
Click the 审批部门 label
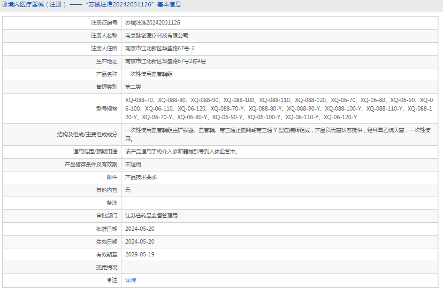(x=106, y=216)
